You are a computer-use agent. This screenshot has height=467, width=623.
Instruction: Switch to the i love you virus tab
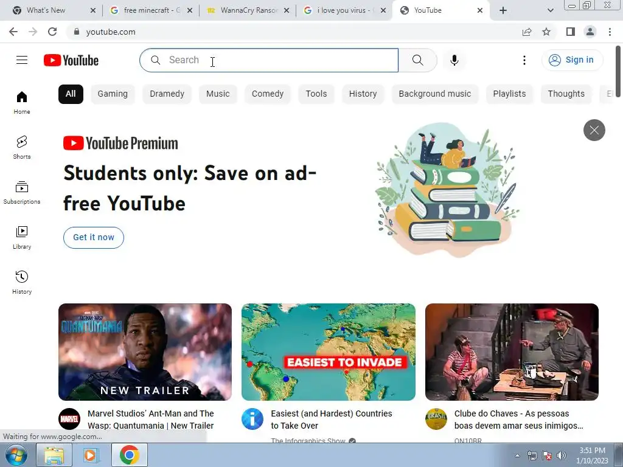pos(345,10)
